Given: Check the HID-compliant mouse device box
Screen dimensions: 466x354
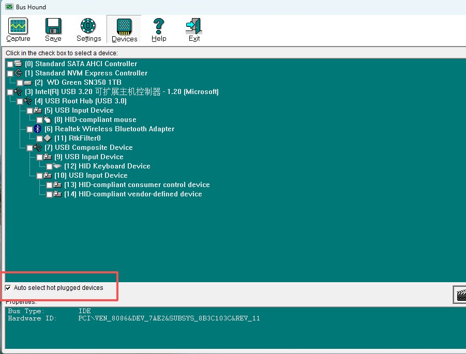Looking at the screenshot, I should coord(39,120).
